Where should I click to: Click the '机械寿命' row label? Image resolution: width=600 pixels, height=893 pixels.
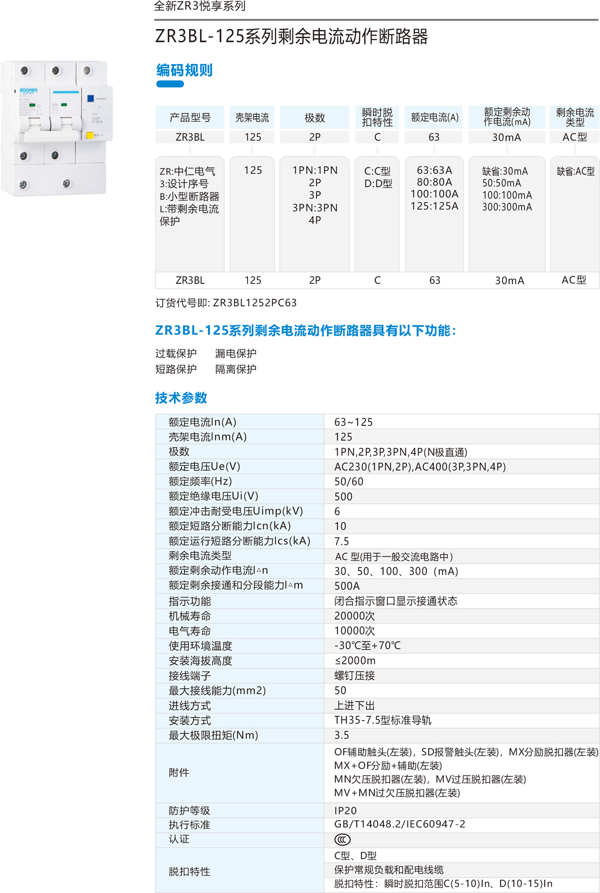point(189,616)
